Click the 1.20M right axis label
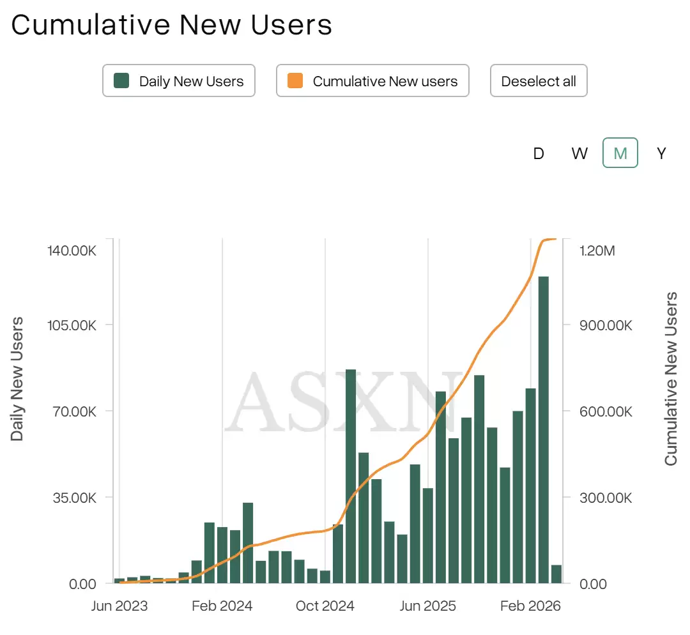The height and width of the screenshot is (635, 690). pos(597,251)
